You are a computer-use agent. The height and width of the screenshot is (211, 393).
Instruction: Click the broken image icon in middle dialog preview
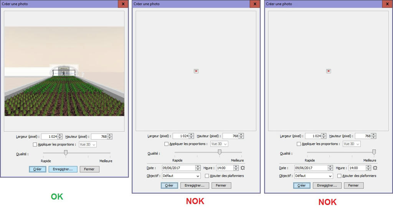click(x=196, y=71)
